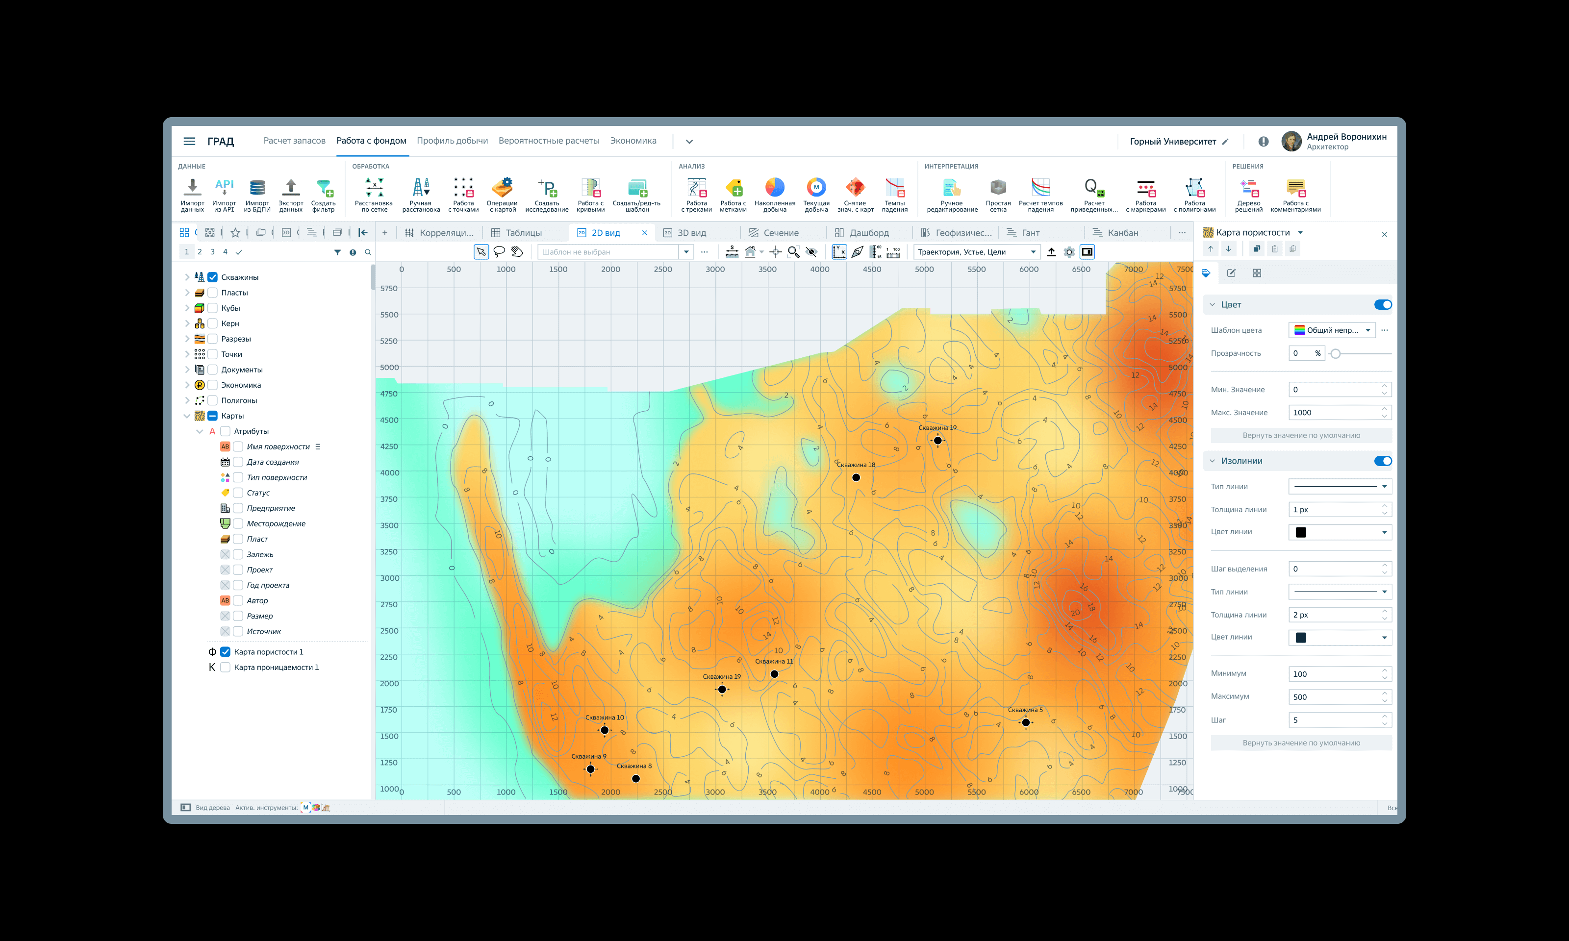The image size is (1569, 941).
Task: Click the Импорт данных icon
Action: pos(192,188)
